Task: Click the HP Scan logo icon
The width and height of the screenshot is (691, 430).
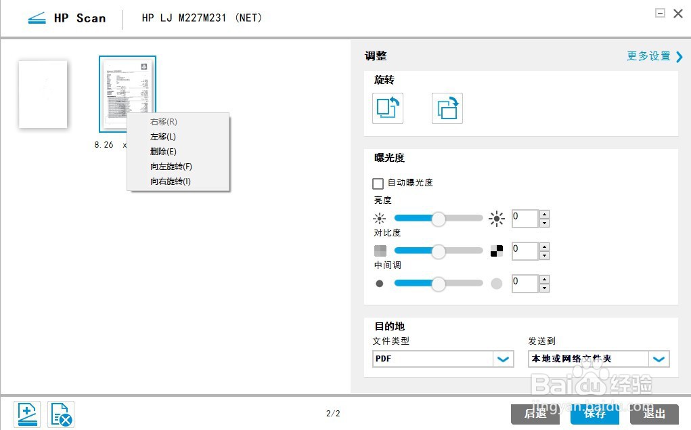Action: point(39,18)
